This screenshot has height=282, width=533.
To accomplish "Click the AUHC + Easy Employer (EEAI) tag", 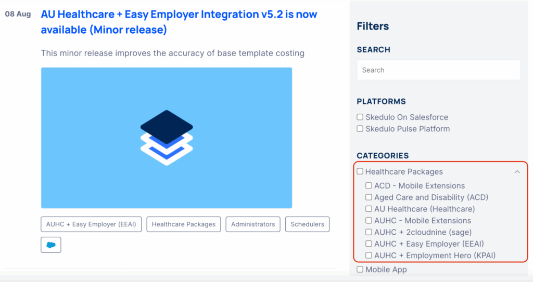I will (x=91, y=224).
